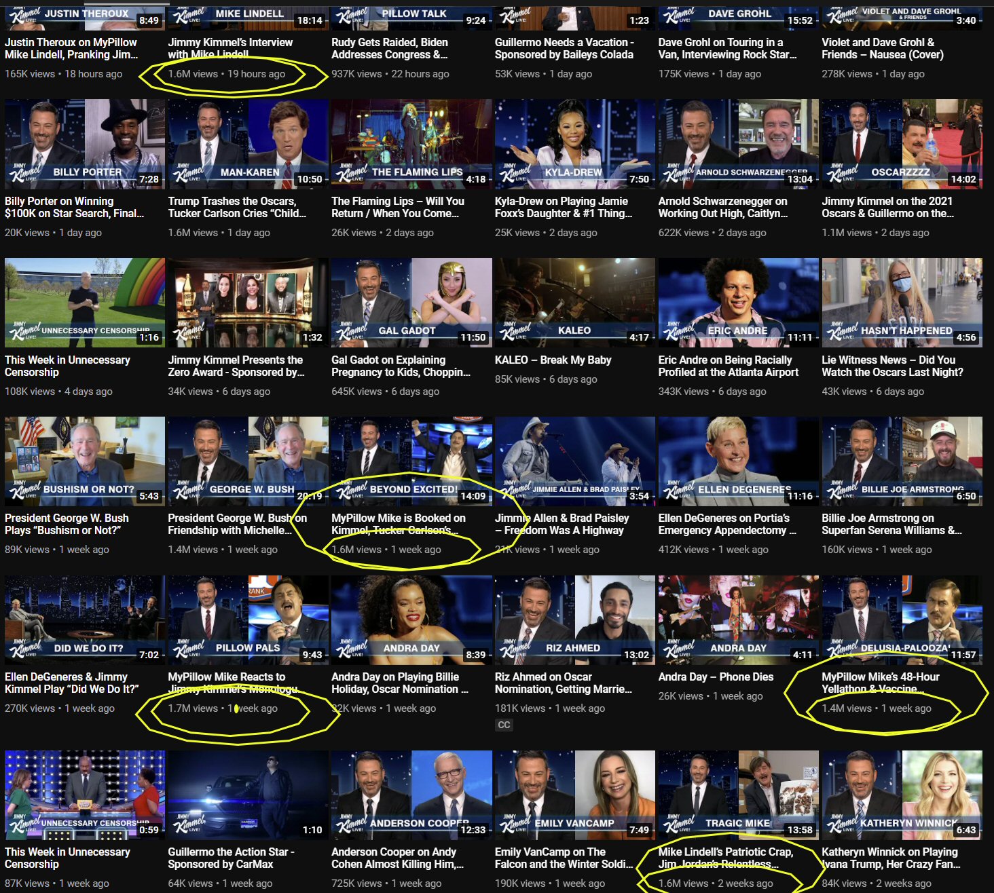
Task: Open title 'Ellen DeGeneres & Jimmy Kimmel Play Did We Do It?'
Action: (x=72, y=683)
